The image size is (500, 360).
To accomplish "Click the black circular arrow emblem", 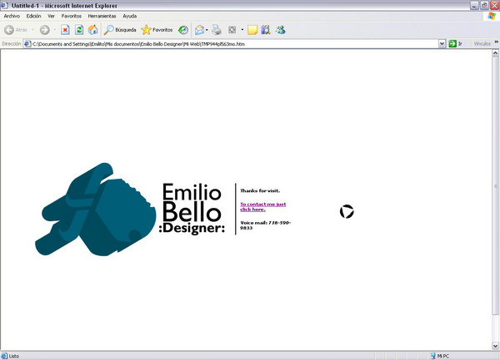I will (x=347, y=211).
